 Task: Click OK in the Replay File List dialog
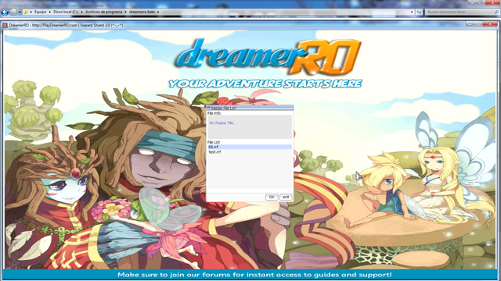[272, 197]
